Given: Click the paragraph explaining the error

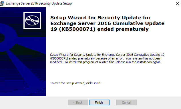Looking at the screenshot, I should (107, 58).
